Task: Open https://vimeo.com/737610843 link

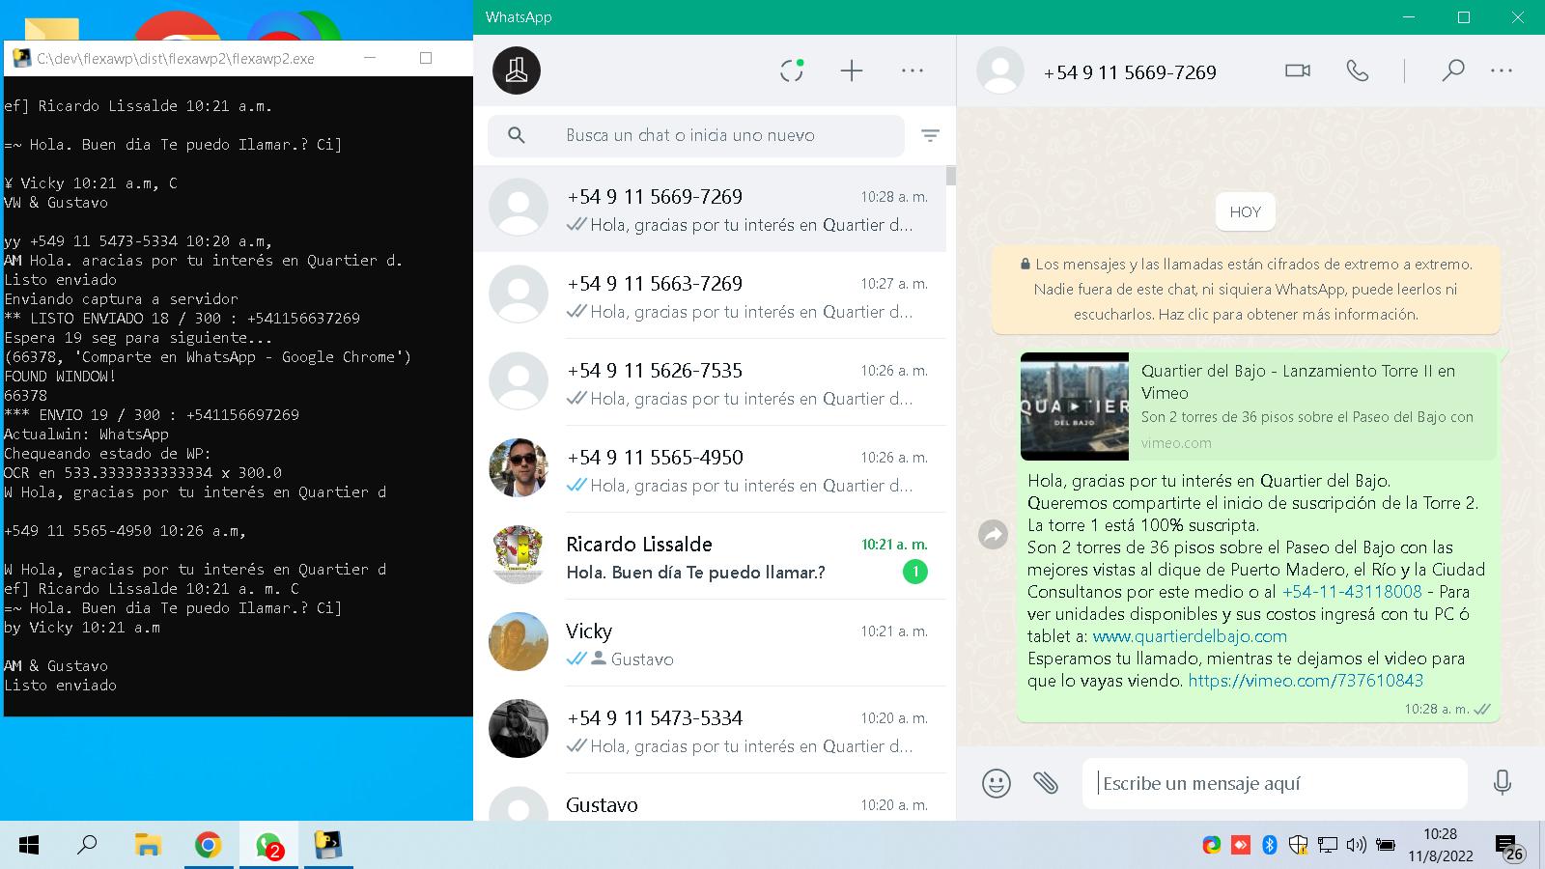Action: coord(1306,681)
